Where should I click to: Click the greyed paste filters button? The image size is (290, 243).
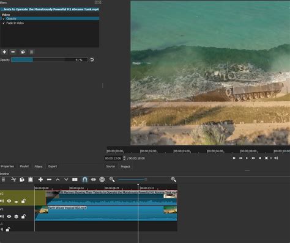[x=31, y=52]
